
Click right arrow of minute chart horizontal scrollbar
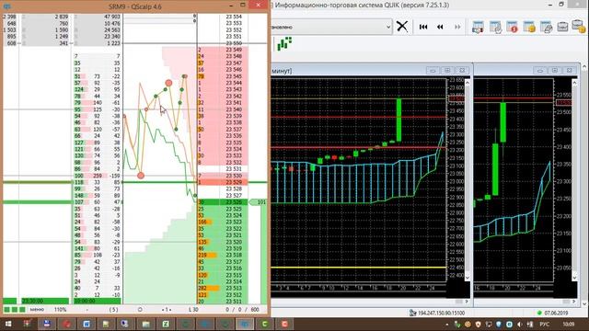point(467,302)
